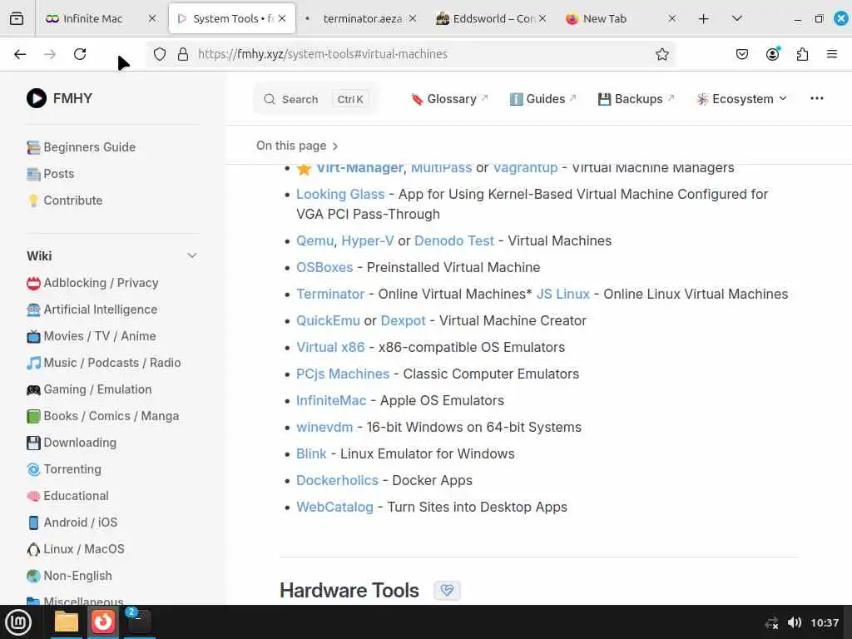This screenshot has width=852, height=639.
Task: Open Posts in the sidebar
Action: pos(50,174)
